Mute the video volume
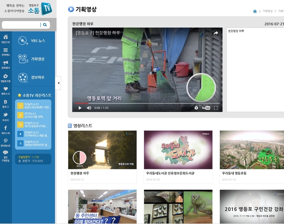The height and width of the screenshot is (224, 284). [89, 108]
